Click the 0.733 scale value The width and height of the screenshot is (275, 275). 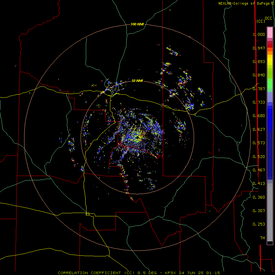[x=259, y=102]
